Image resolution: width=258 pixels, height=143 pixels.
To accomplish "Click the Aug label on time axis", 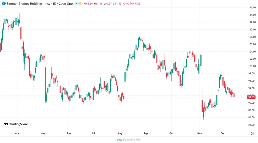I will tap(120, 134).
